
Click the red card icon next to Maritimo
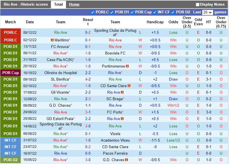point(52,40)
